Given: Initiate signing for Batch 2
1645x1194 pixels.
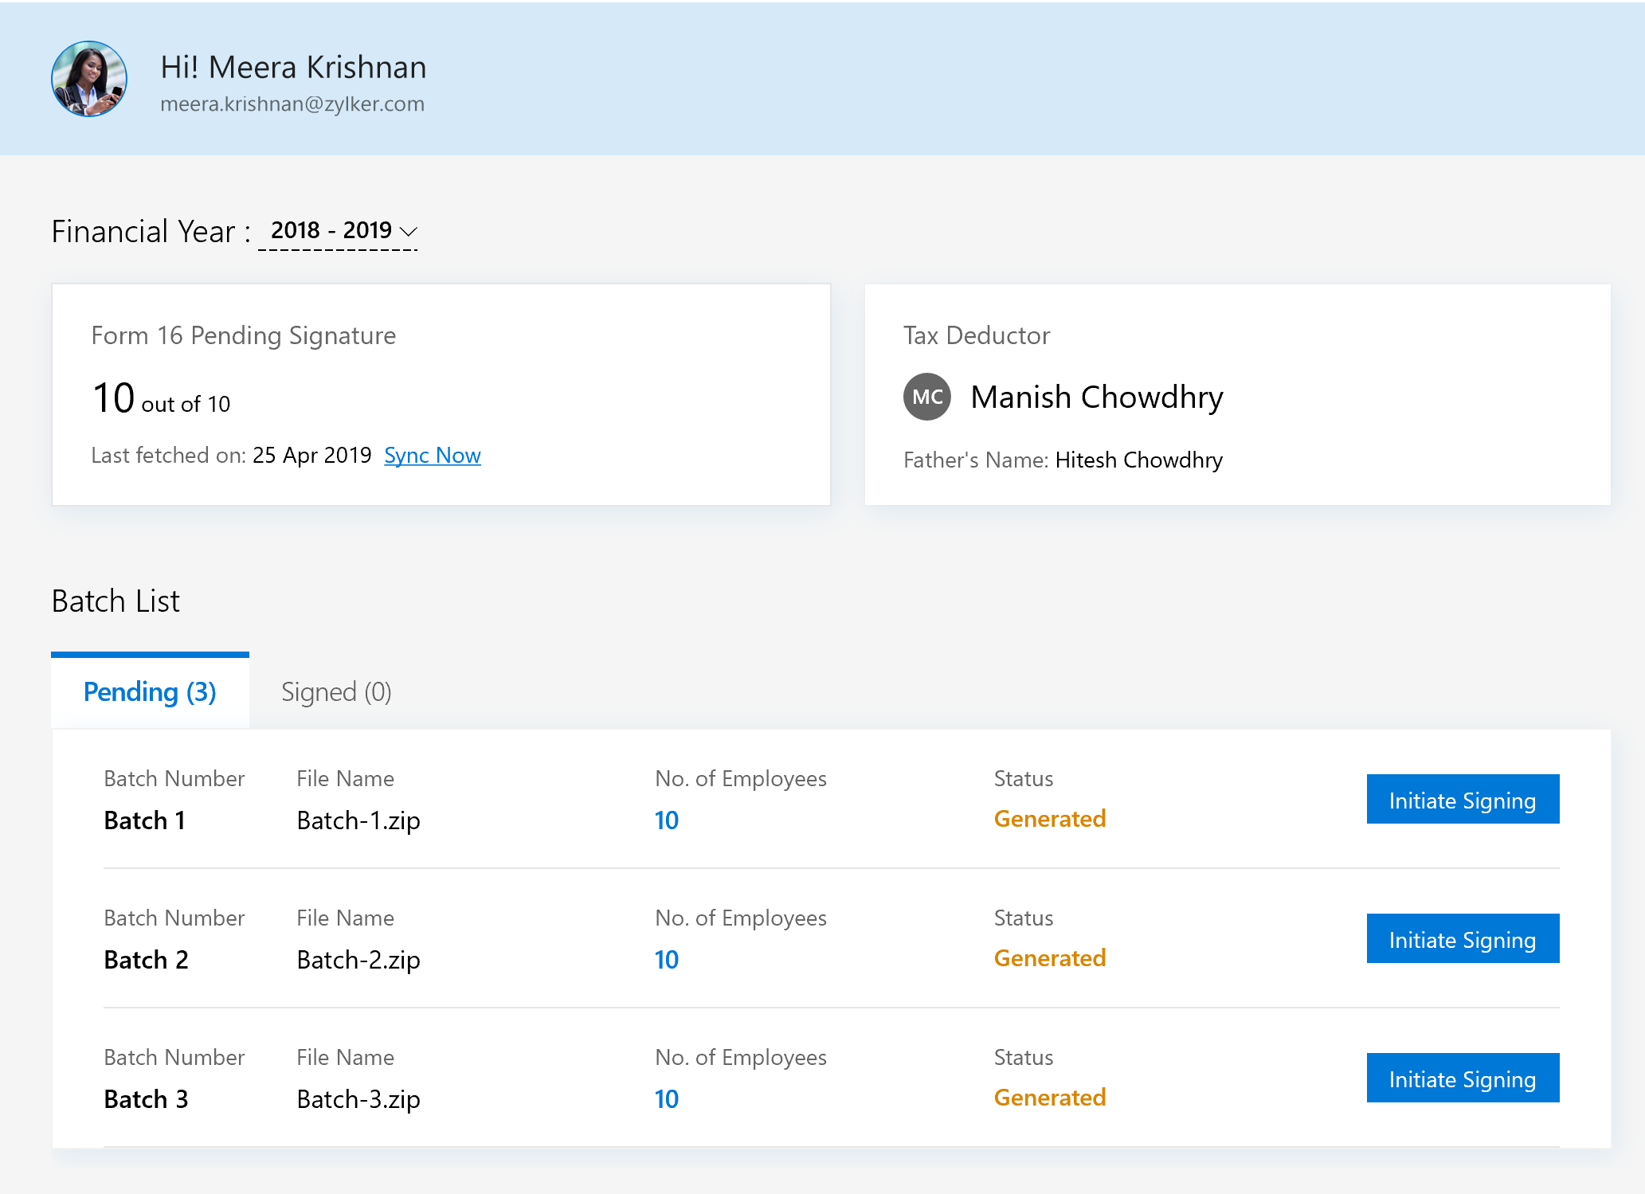Looking at the screenshot, I should pyautogui.click(x=1462, y=939).
